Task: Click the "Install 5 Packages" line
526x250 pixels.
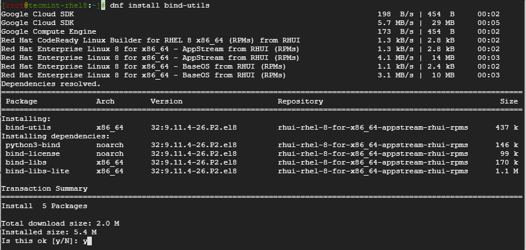Action: (x=44, y=206)
